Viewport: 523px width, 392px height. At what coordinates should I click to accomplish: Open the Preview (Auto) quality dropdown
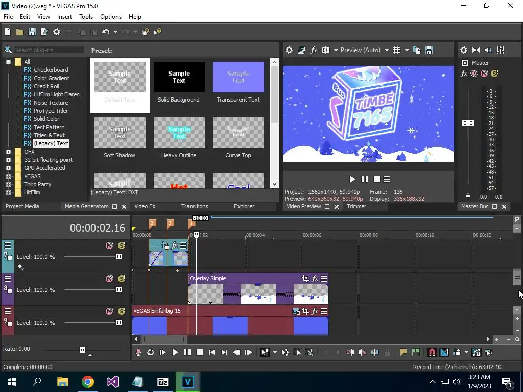(x=387, y=50)
